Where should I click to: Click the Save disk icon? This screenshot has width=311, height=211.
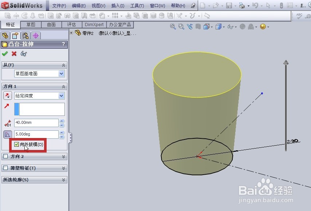point(229,5)
